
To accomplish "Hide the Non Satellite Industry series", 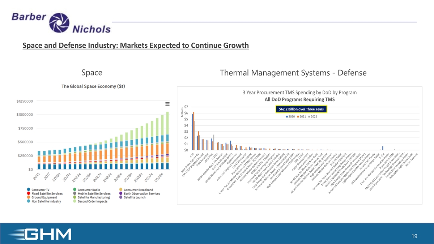I will [x=28, y=201].
